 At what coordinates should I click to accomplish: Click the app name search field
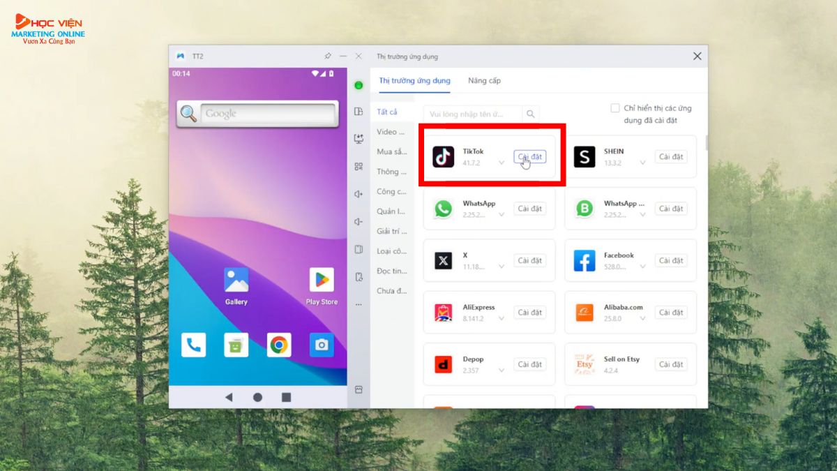[x=473, y=114]
